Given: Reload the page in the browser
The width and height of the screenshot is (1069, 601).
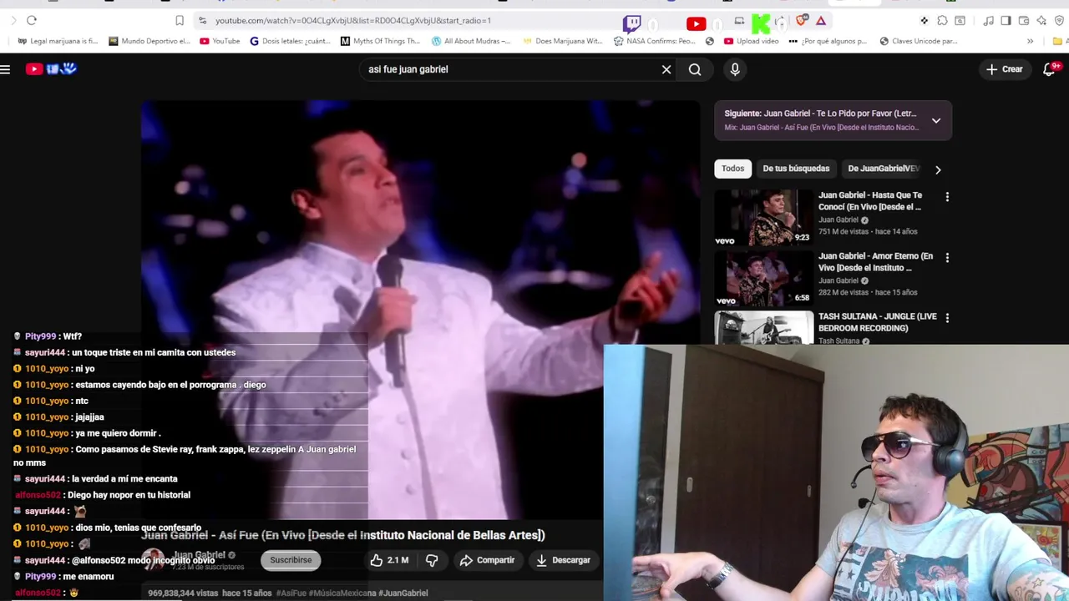Looking at the screenshot, I should (32, 20).
